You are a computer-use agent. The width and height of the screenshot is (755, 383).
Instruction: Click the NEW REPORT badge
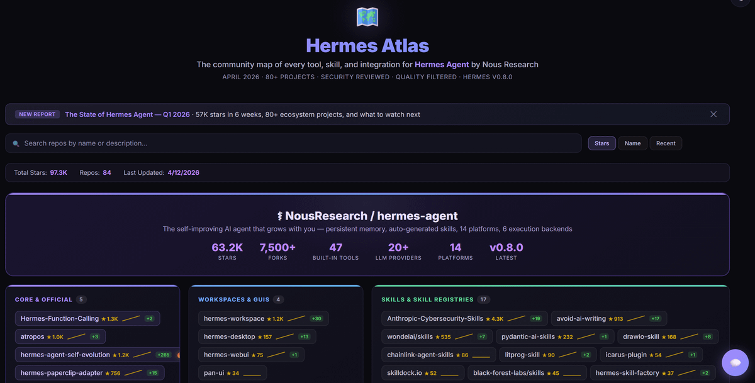pyautogui.click(x=37, y=114)
